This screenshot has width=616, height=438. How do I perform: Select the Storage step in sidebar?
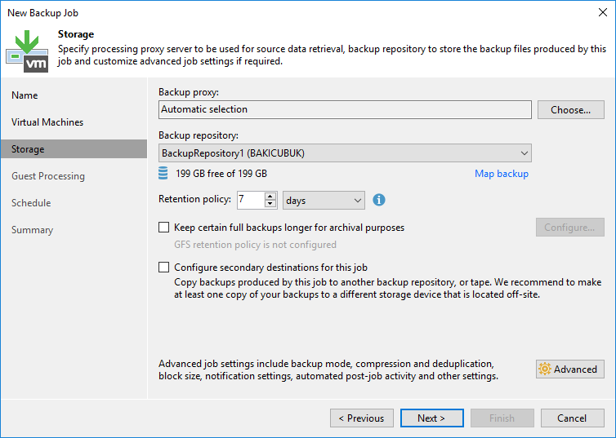[28, 149]
